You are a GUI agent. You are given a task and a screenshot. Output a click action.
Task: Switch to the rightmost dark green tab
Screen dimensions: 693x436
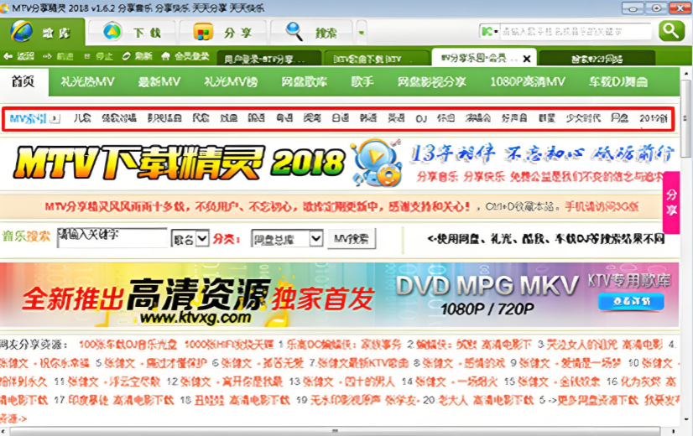point(597,59)
